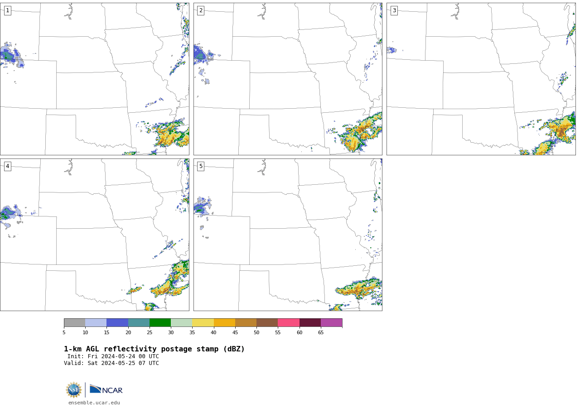Click the maroon 60-65 dBZ swatch

pos(310,323)
